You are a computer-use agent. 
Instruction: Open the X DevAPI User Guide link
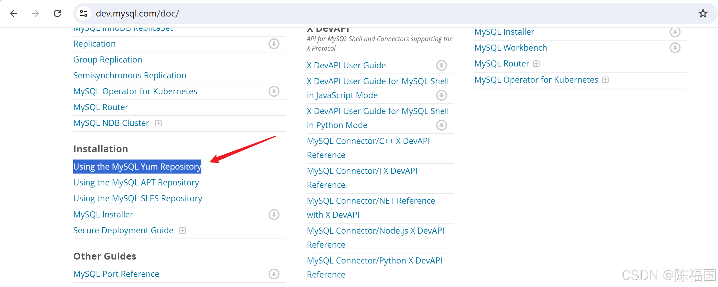click(x=346, y=65)
